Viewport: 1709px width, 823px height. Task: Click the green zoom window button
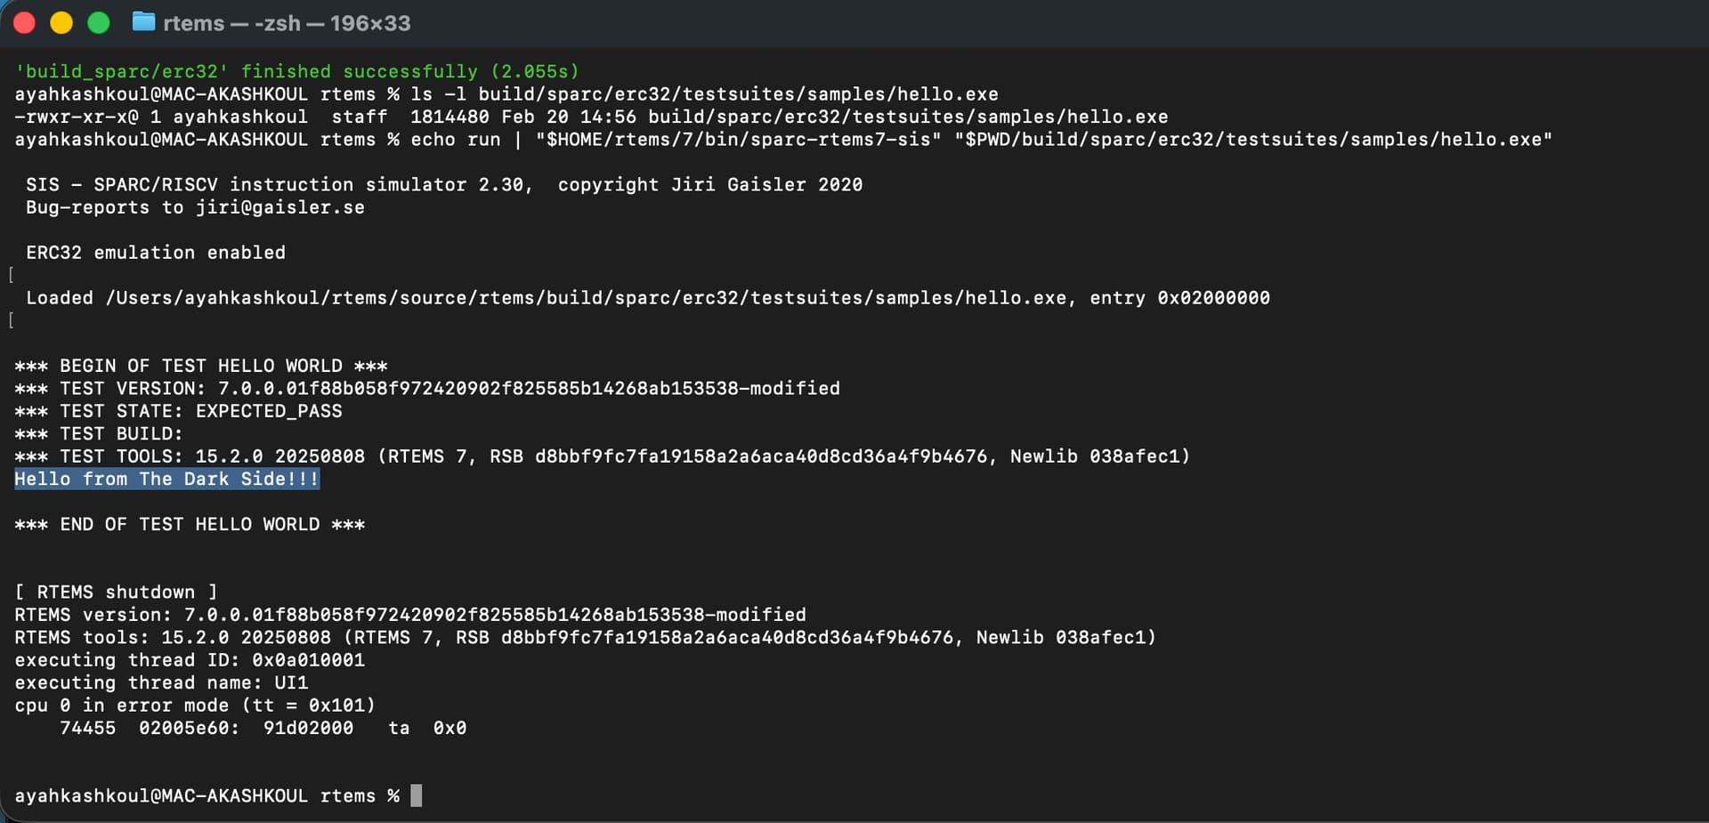tap(99, 23)
